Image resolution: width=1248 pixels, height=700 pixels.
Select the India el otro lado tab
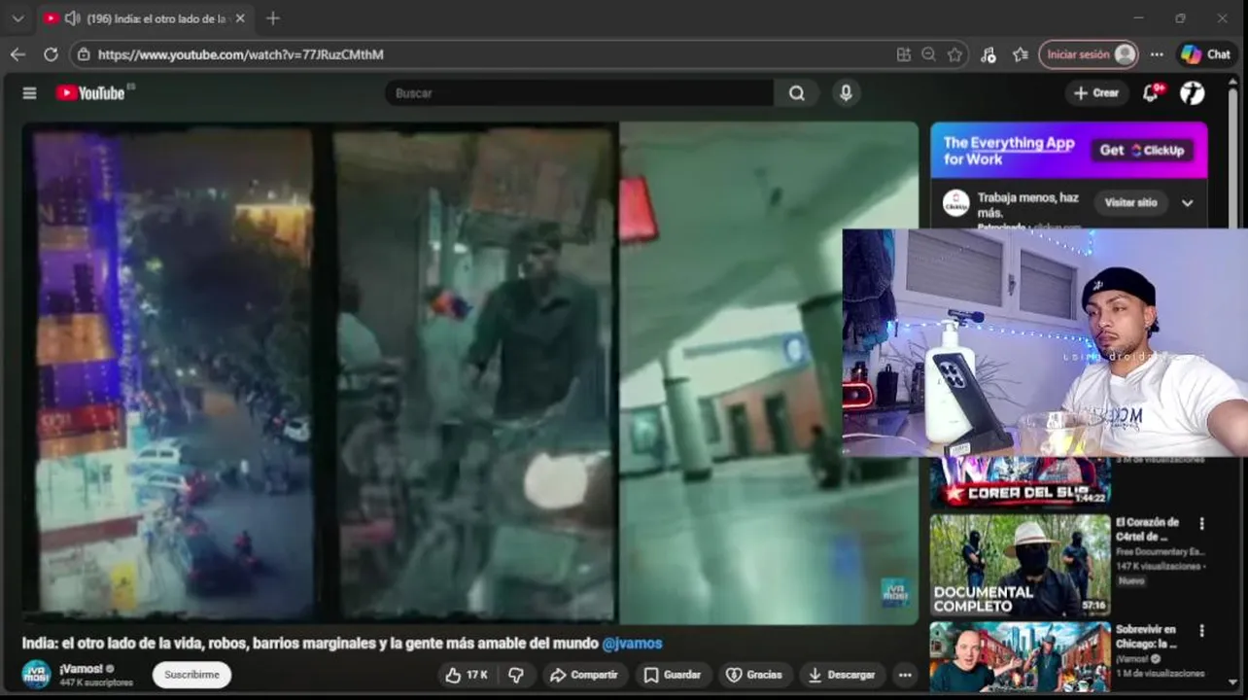tap(144, 18)
